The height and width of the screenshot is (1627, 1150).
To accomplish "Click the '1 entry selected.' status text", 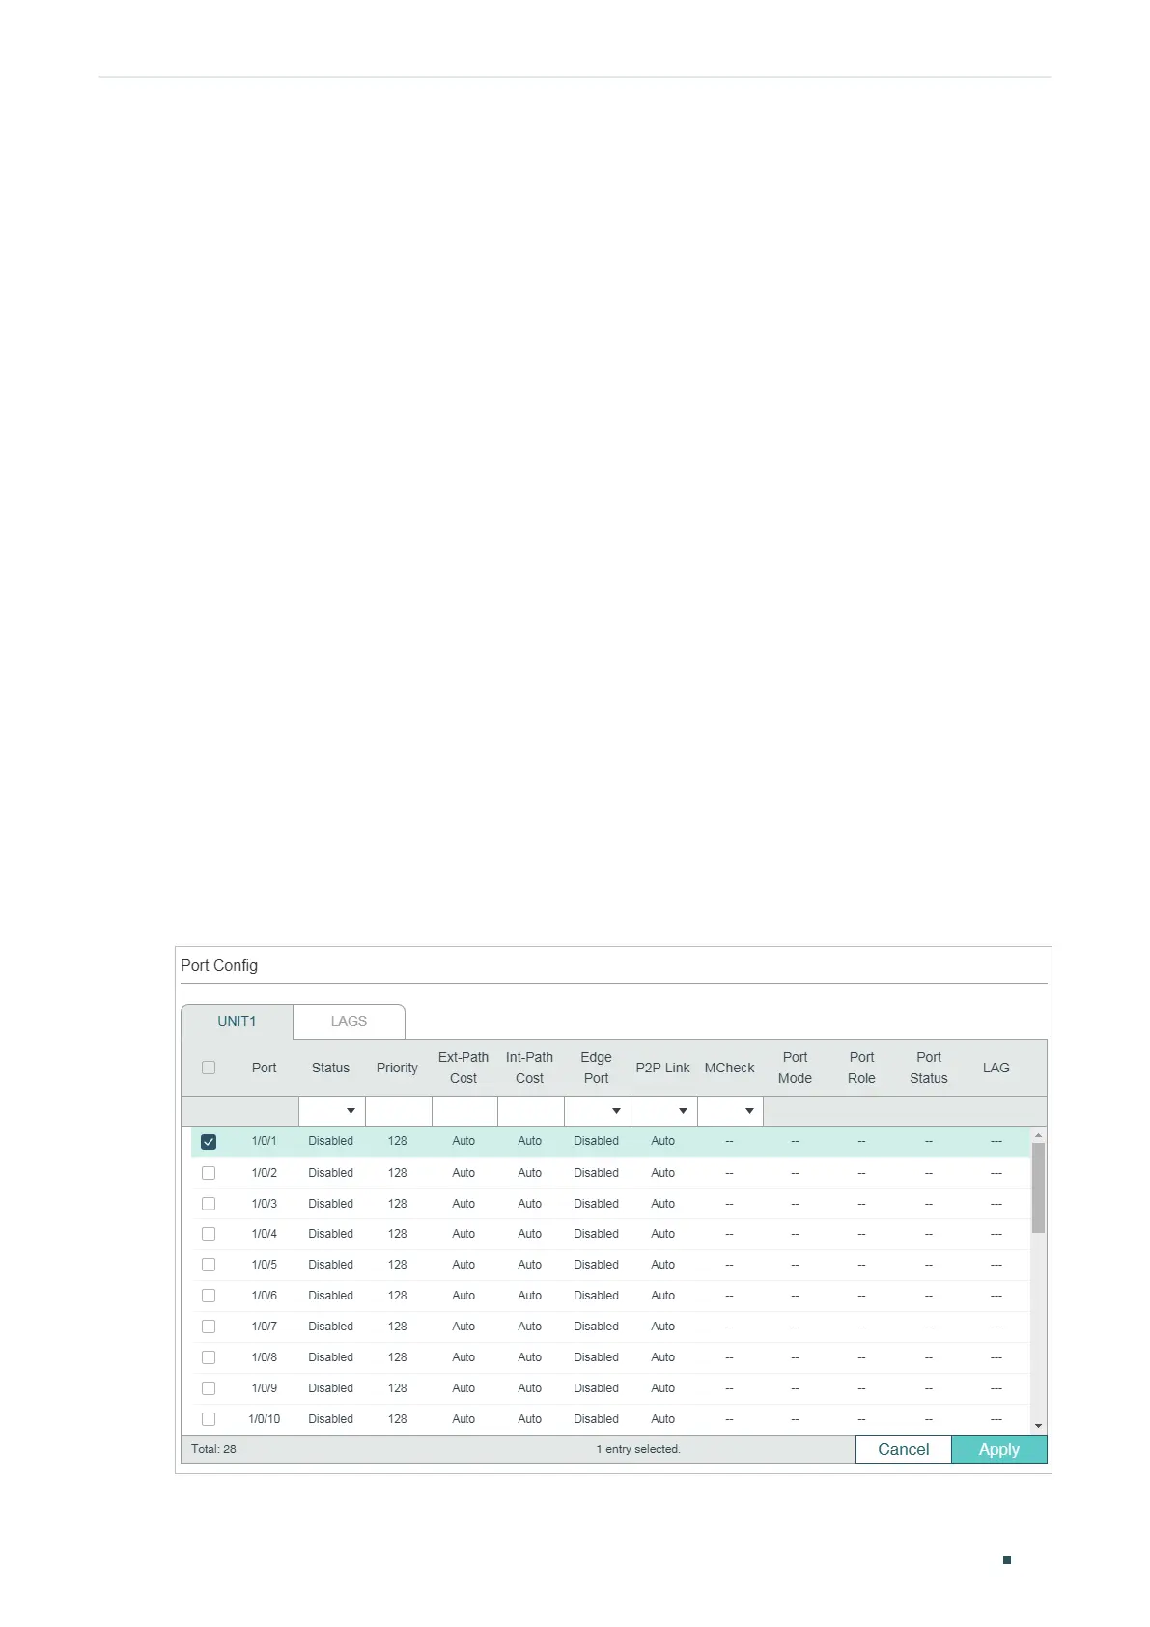I will [x=638, y=1449].
